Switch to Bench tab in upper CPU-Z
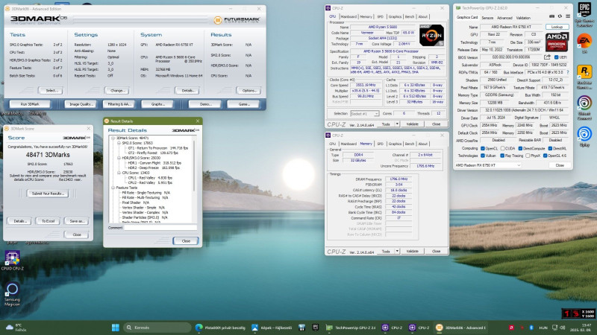The image size is (597, 335). (x=409, y=16)
